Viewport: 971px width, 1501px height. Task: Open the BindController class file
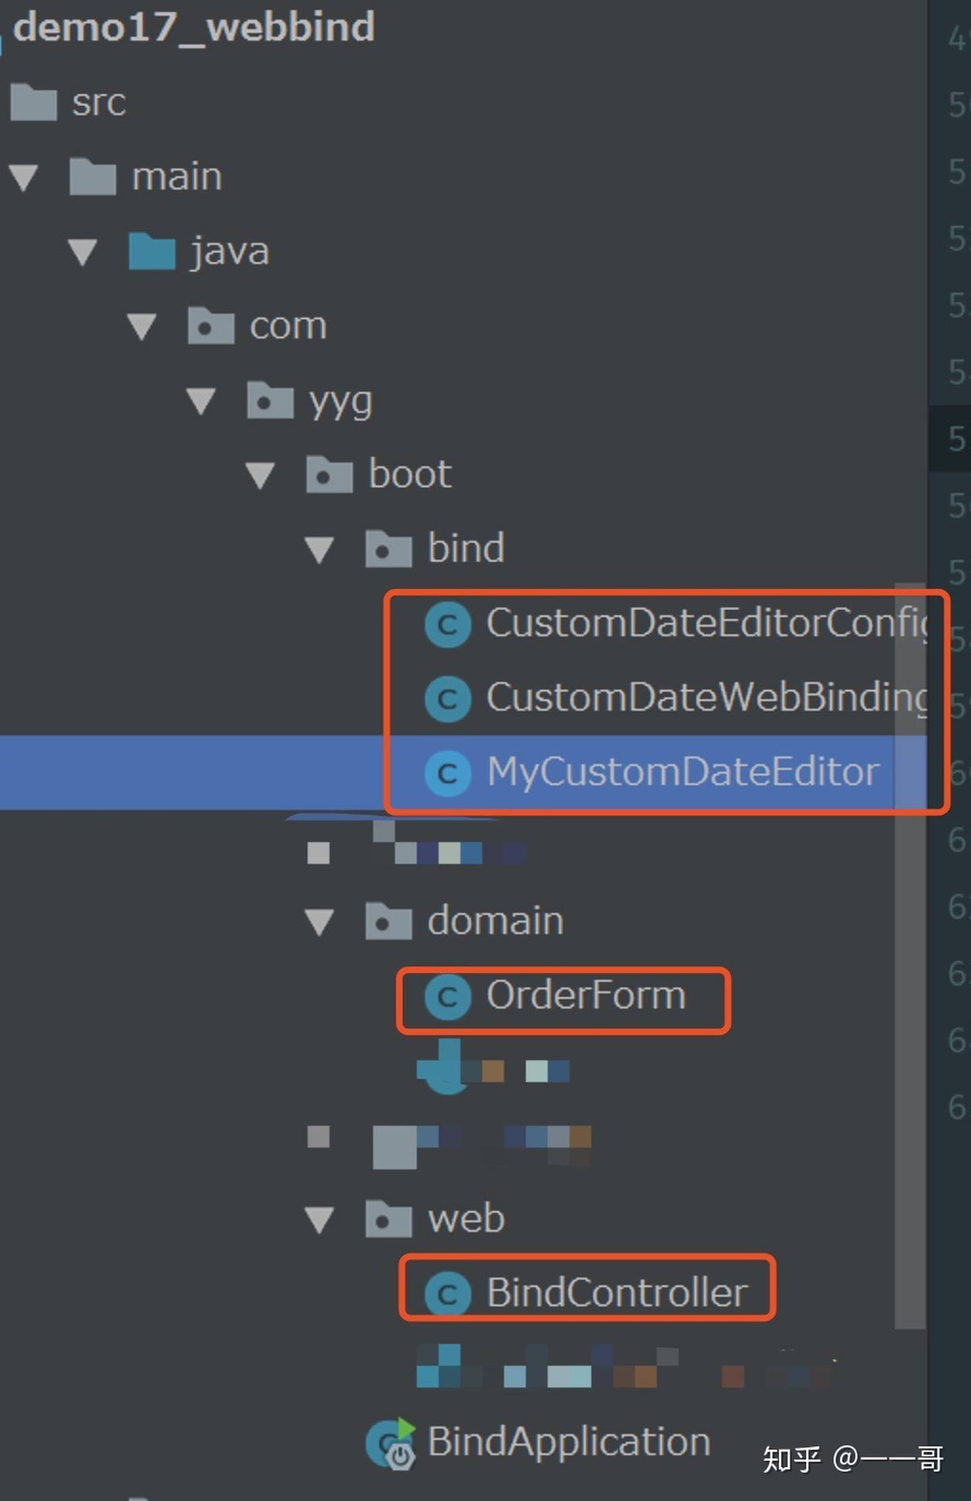[617, 1294]
